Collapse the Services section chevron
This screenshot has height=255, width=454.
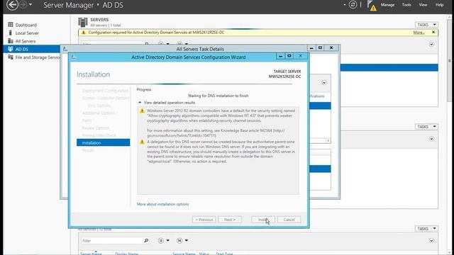click(x=431, y=241)
